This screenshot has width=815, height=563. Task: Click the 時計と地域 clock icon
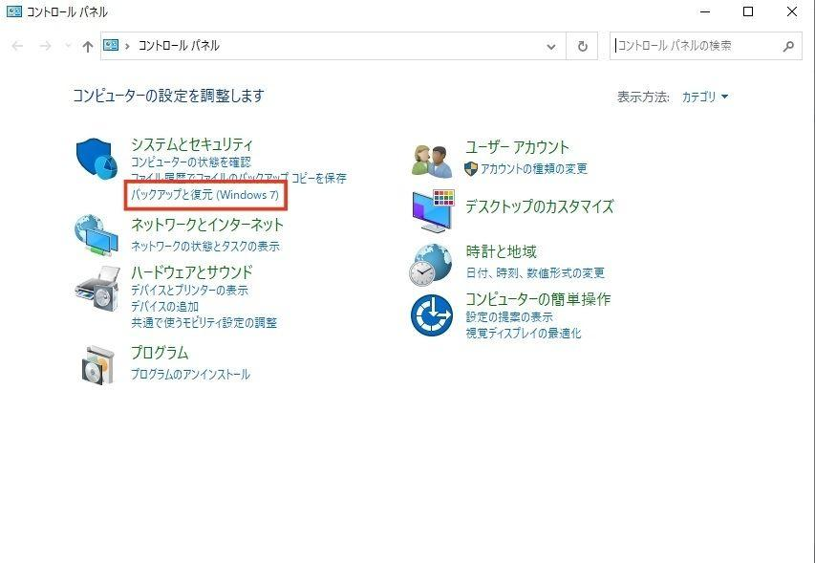[x=432, y=265]
